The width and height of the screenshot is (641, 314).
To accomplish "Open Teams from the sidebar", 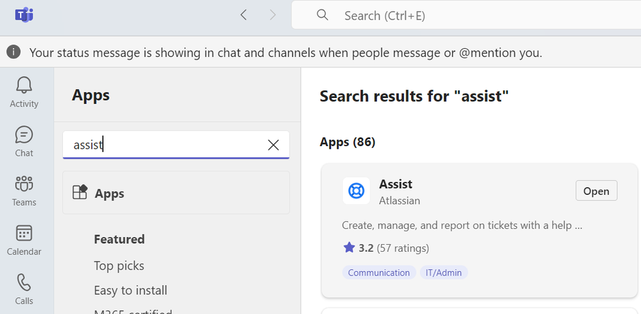I will (x=24, y=191).
